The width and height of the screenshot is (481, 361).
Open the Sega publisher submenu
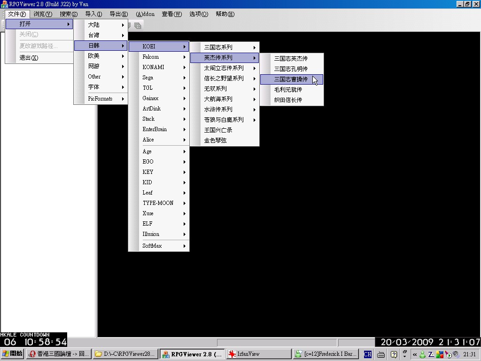click(x=159, y=78)
